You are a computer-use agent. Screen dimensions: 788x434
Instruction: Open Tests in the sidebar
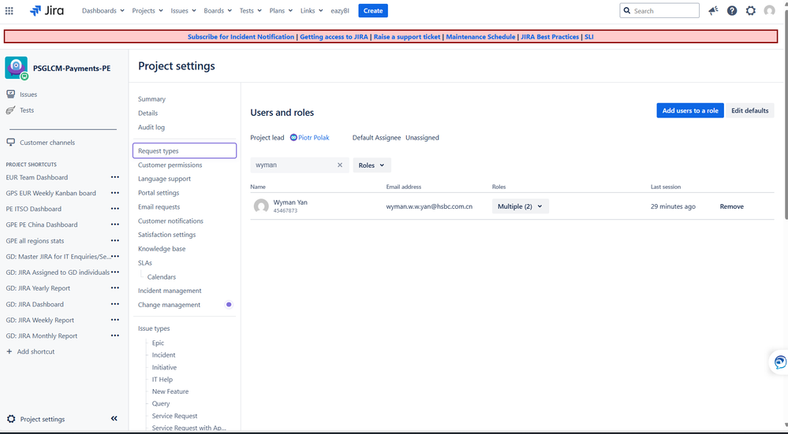(x=27, y=110)
